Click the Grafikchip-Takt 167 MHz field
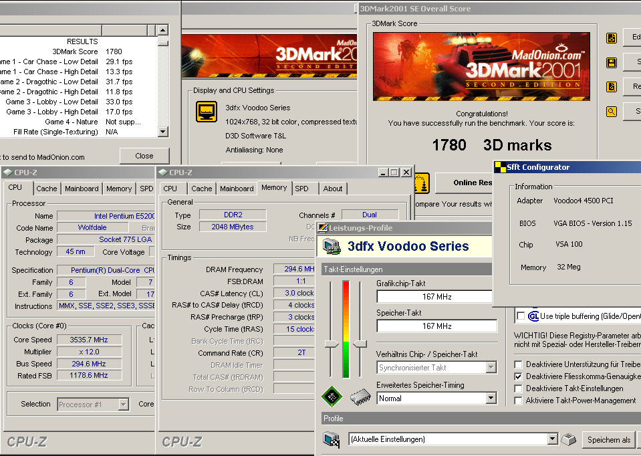The width and height of the screenshot is (641, 456). tap(434, 296)
